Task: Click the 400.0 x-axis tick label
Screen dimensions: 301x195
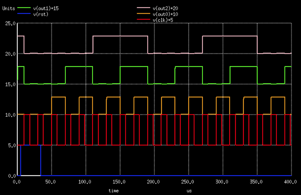Action: (290, 182)
